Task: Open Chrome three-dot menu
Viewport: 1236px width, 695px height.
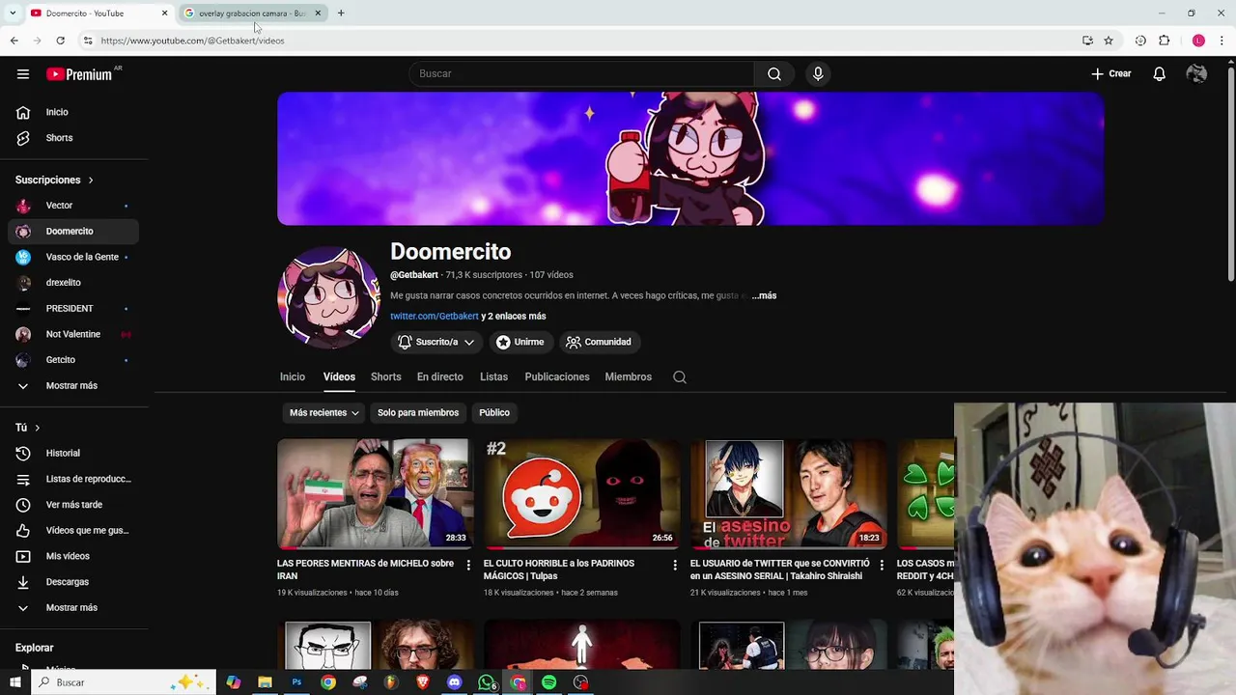Action: coord(1222,41)
